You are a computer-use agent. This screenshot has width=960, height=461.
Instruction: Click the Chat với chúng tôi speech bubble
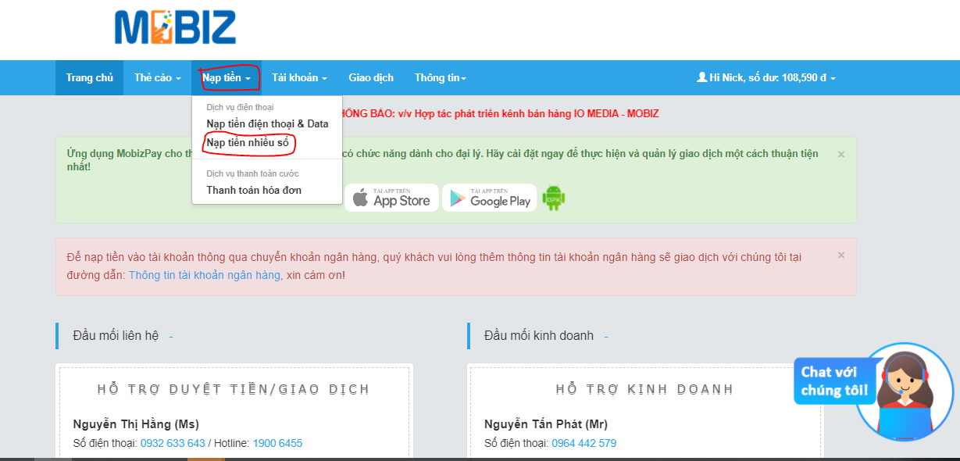click(833, 381)
